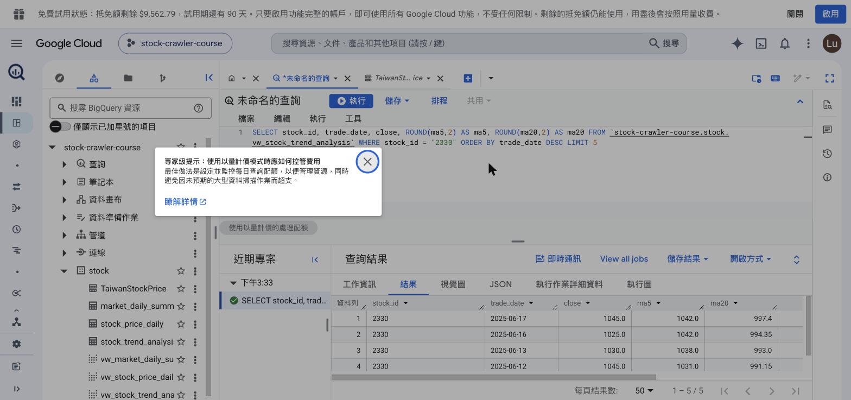Focus the 搜尋 BigQuery 資源 search field
The image size is (851, 400).
pos(130,108)
